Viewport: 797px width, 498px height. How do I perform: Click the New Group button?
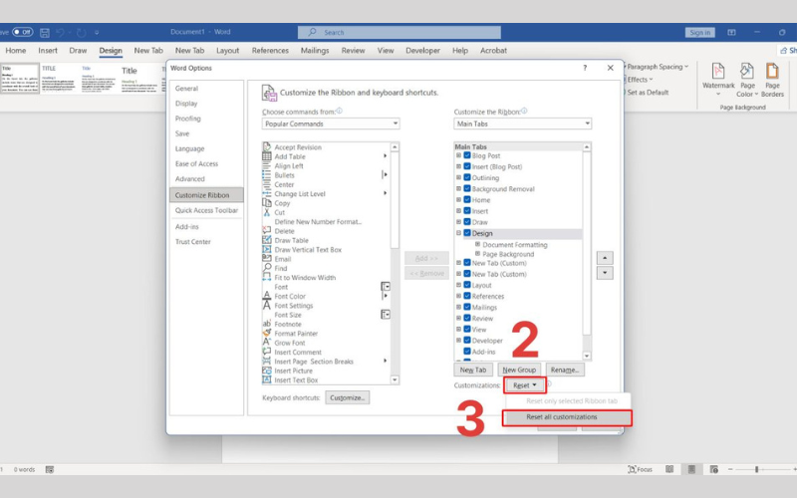517,370
